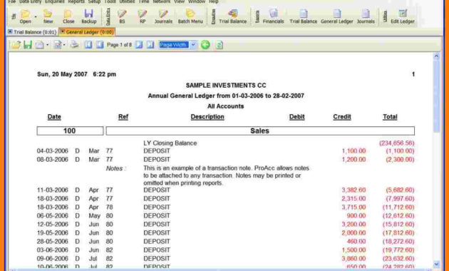Image resolution: width=449 pixels, height=271 pixels.
Task: Open Trial Balance in the Reports group
Action: [x=303, y=16]
